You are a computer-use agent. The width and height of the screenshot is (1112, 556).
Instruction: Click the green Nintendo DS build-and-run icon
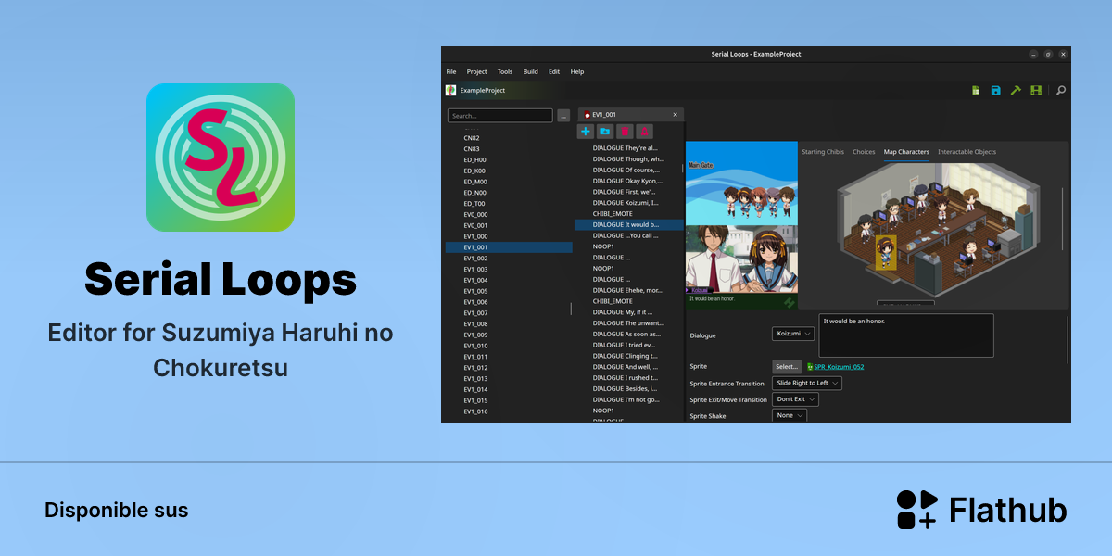(1036, 90)
